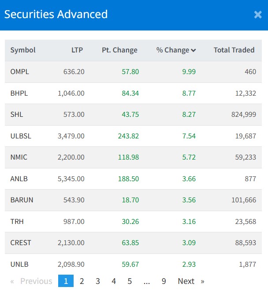Select the BHPL symbol row
The image size is (268, 302).
coord(19,93)
